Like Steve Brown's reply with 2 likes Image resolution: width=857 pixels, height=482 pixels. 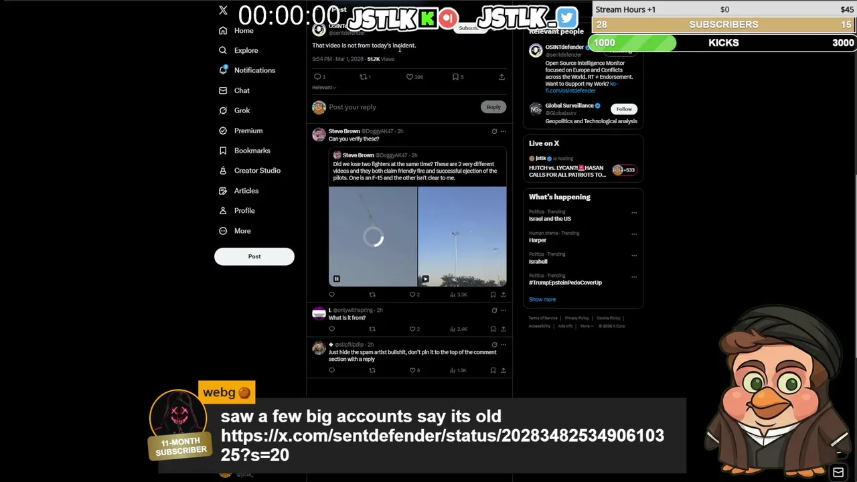[414, 295]
